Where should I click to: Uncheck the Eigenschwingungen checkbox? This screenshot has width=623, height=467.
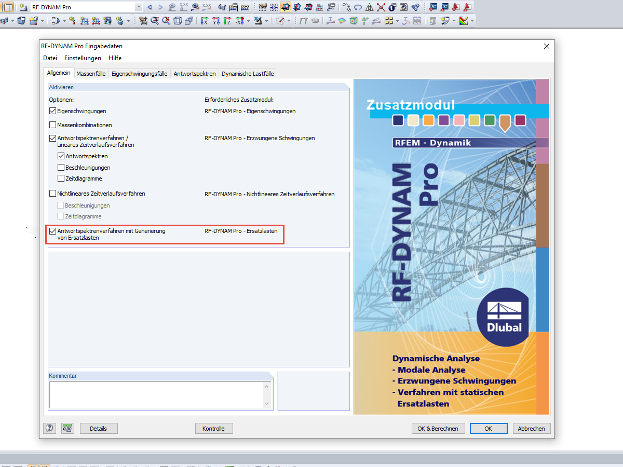[52, 111]
